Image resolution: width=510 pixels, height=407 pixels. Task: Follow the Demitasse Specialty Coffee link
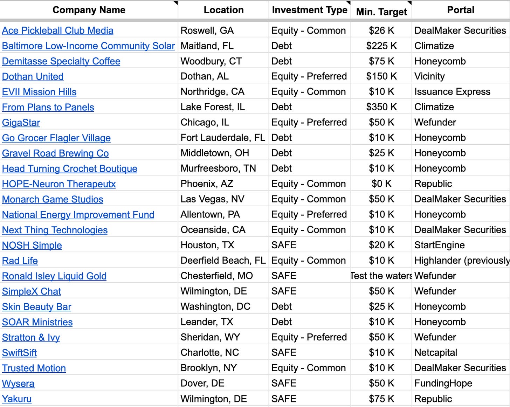tap(61, 61)
